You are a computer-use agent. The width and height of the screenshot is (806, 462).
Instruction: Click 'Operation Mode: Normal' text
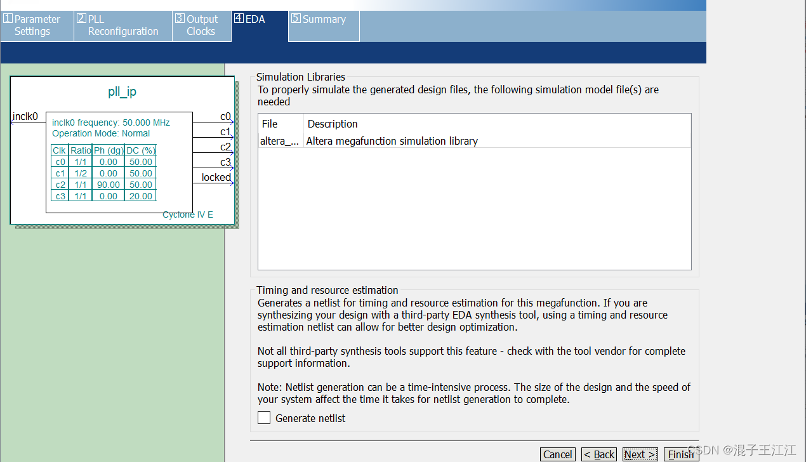point(101,133)
